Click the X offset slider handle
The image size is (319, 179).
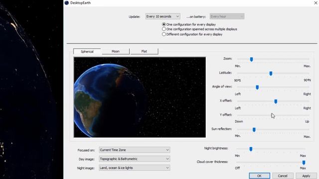pos(276,101)
